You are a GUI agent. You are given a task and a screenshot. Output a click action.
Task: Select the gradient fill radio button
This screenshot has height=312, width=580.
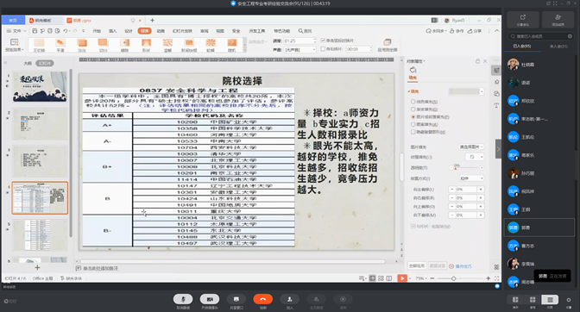point(413,109)
